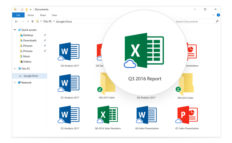Viewport: 232px width, 143px height.
Task: Click the folder icon in the address bar
Action: point(38,21)
